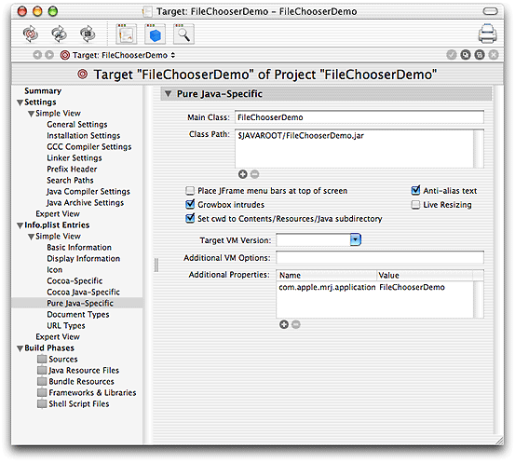Select the Icon item in sidebar
The height and width of the screenshot is (463, 515).
click(54, 269)
